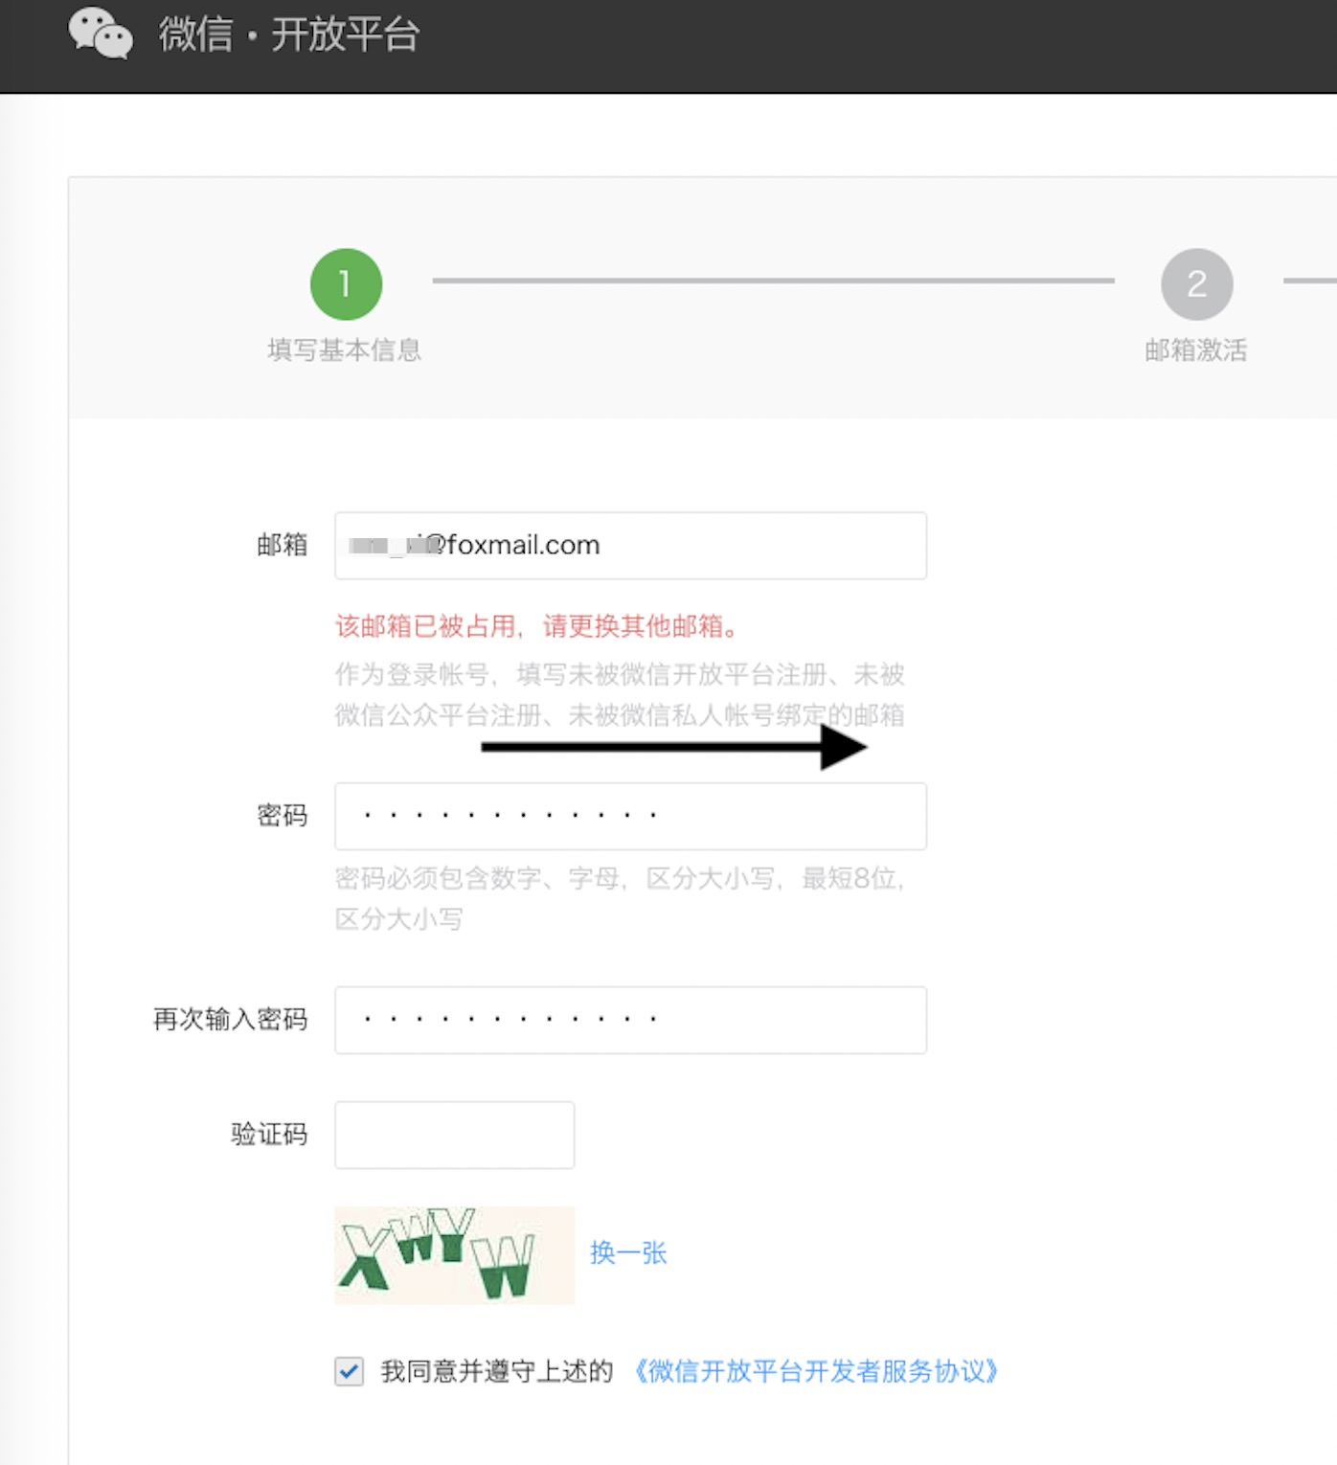Toggle the 我同意并遵守上述的 agreement checkbox
This screenshot has height=1465, width=1337.
point(349,1371)
